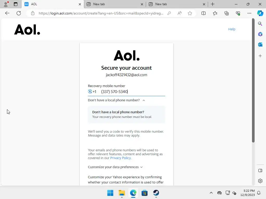Image resolution: width=266 pixels, height=199 pixels.
Task: Open sidebar settings gear icon
Action: point(260,181)
